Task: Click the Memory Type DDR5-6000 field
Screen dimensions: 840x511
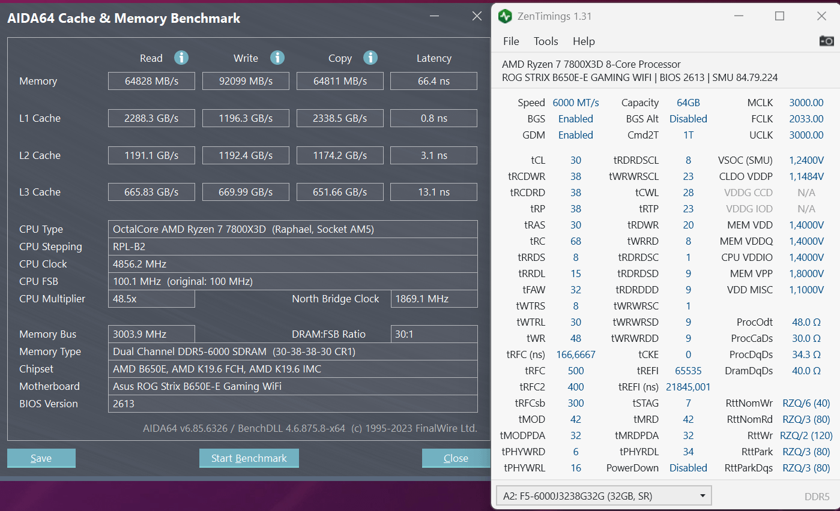Action: point(293,351)
